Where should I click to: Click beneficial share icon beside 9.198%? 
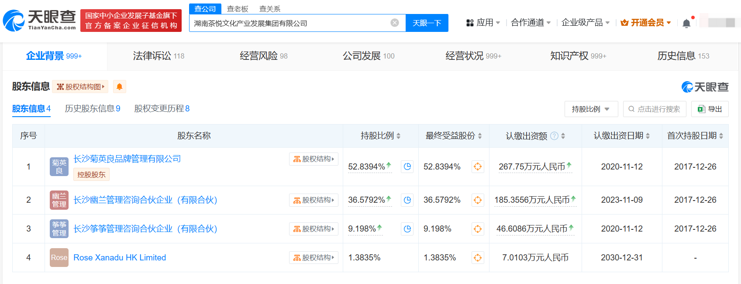coord(478,229)
